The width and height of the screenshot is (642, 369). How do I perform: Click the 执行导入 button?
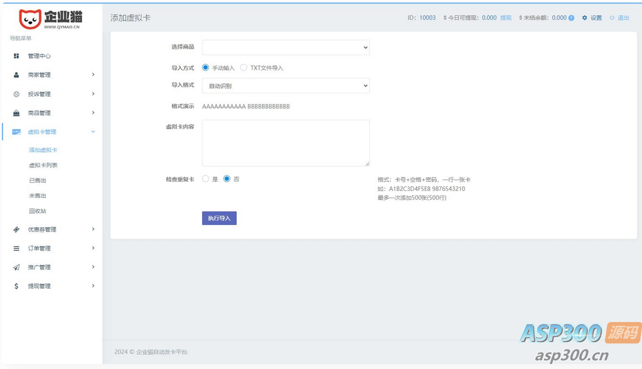point(219,218)
